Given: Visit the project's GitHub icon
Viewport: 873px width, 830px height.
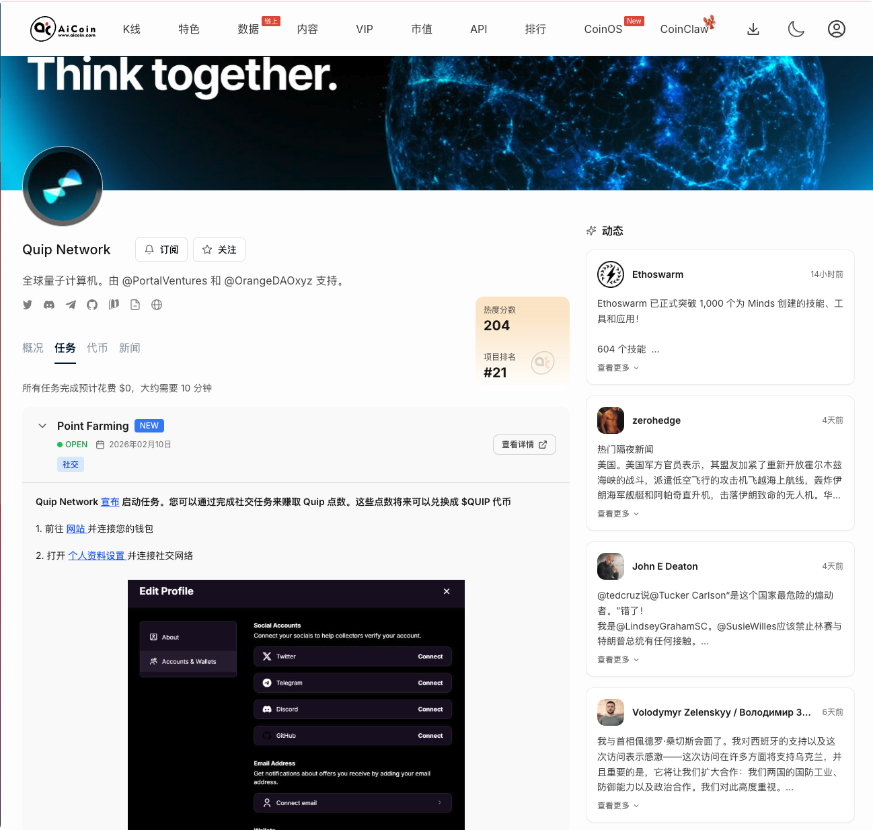Looking at the screenshot, I should click(92, 305).
